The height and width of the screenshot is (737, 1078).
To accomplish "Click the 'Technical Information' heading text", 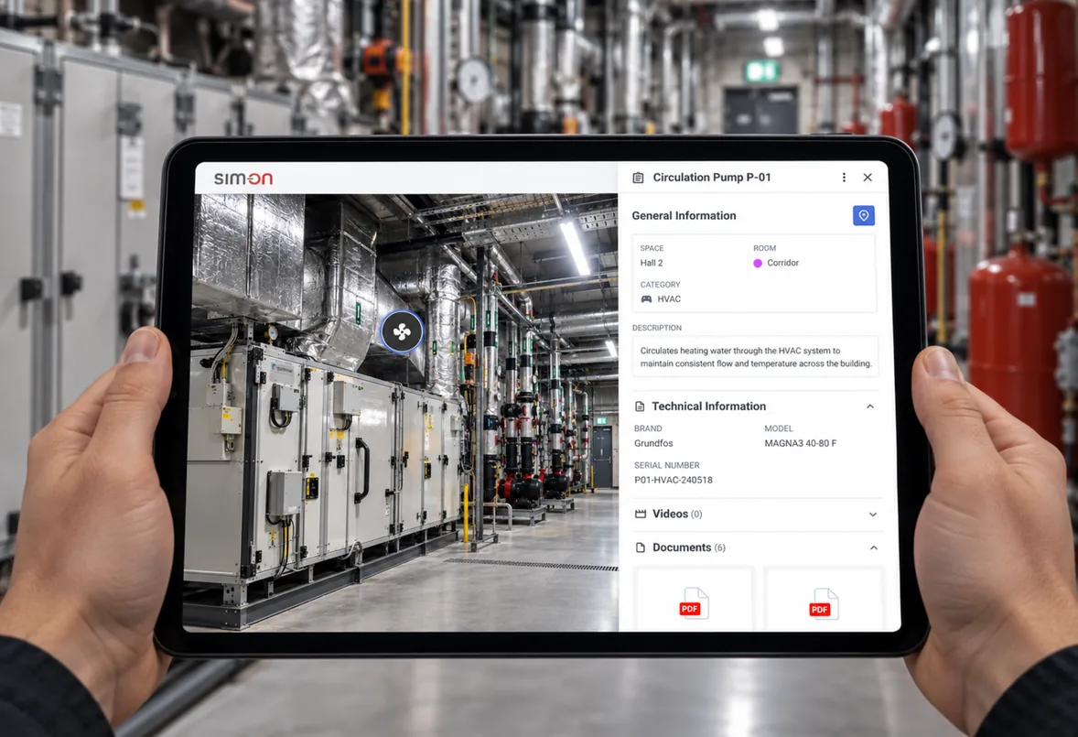I will 709,406.
